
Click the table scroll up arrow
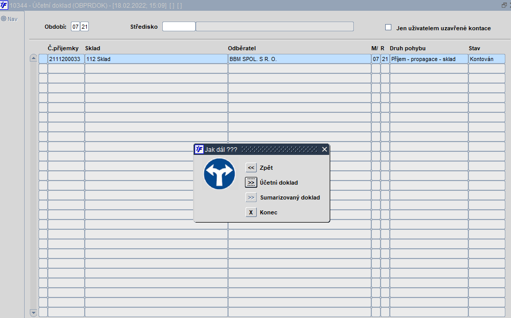pos(33,58)
